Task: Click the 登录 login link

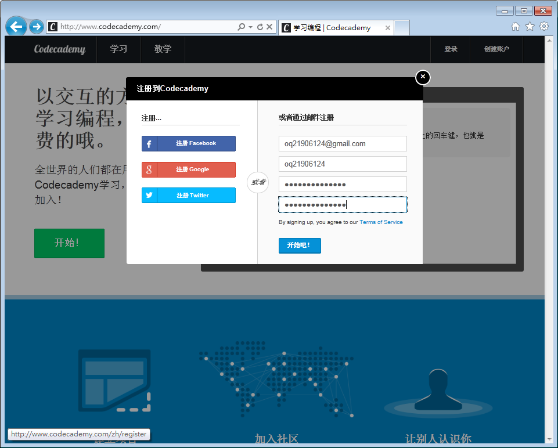Action: point(451,49)
